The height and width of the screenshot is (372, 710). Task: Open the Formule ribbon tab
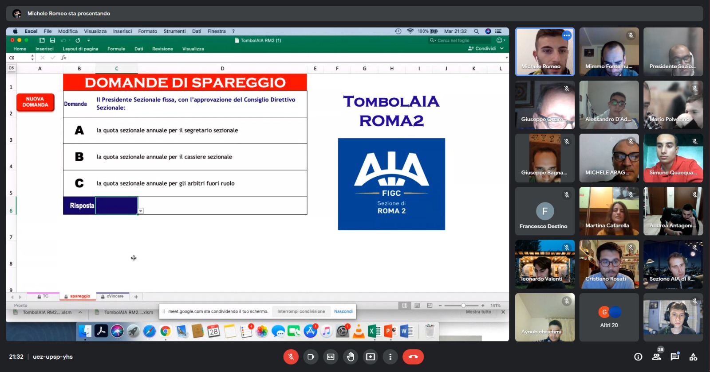click(116, 49)
